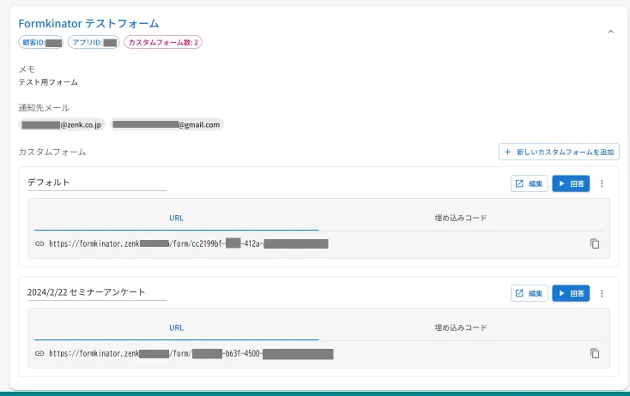630x396 pixels.
Task: Switch to 埋め込みコード tab for デフォルト
Action: click(461, 218)
